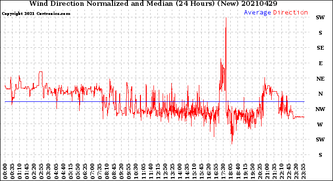
Task: Click the 07:35 time axis label
Action: [99, 171]
